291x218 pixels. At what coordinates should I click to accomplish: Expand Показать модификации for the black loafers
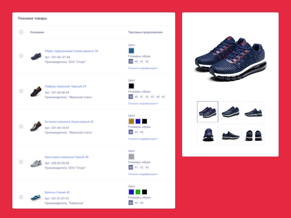pyautogui.click(x=143, y=104)
